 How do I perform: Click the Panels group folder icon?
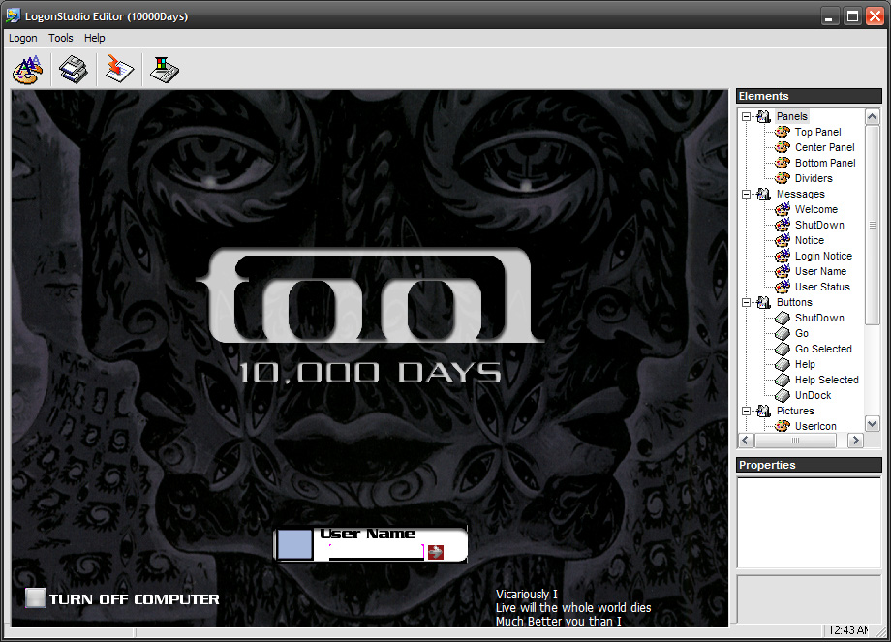coord(764,116)
